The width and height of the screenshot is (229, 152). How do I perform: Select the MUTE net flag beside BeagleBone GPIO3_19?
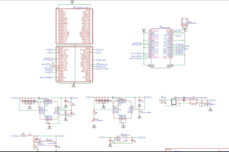tap(51, 68)
